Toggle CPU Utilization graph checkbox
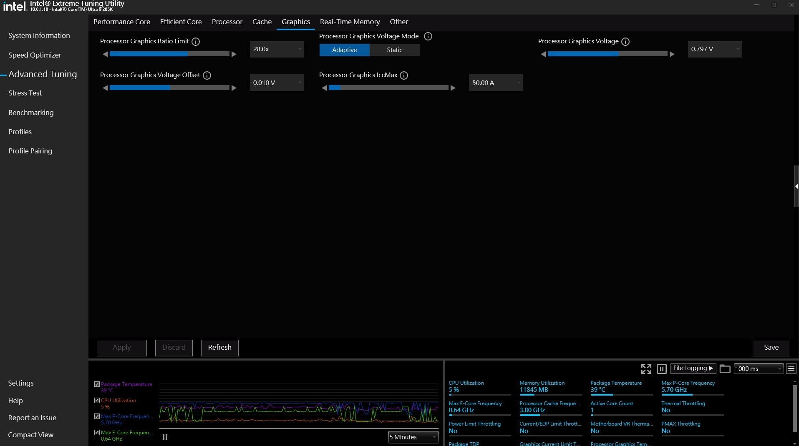 click(97, 401)
